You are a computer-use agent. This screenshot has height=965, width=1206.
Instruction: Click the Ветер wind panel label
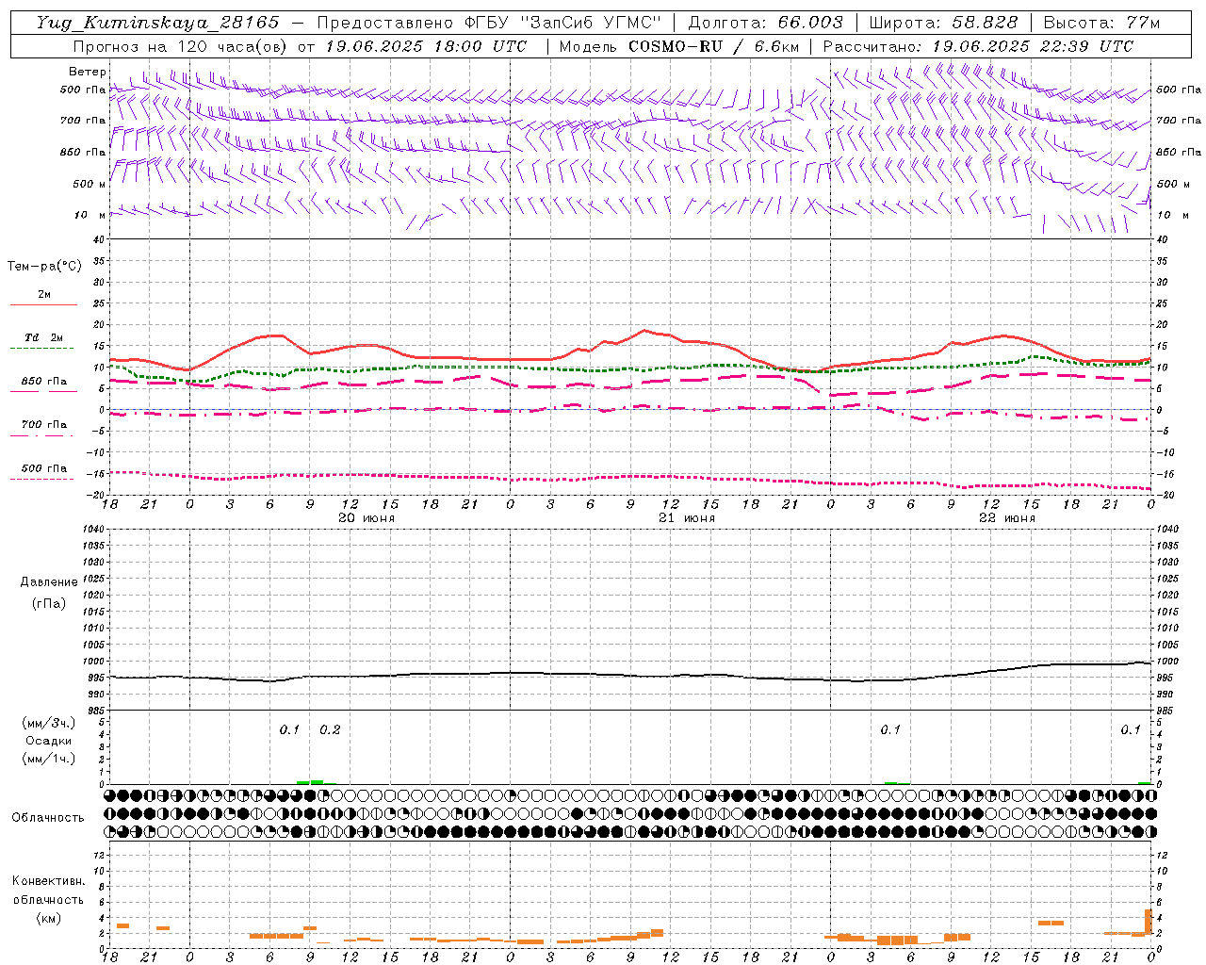coord(87,72)
